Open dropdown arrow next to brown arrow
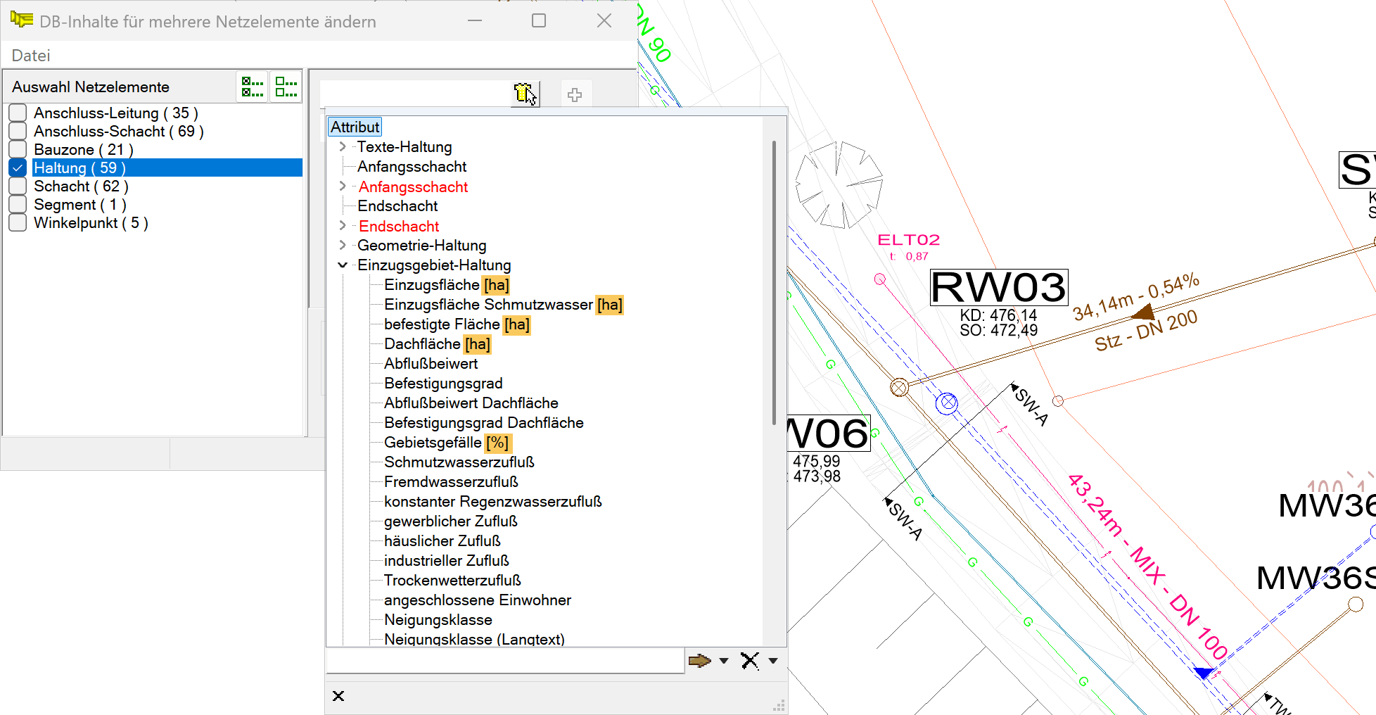 [724, 661]
